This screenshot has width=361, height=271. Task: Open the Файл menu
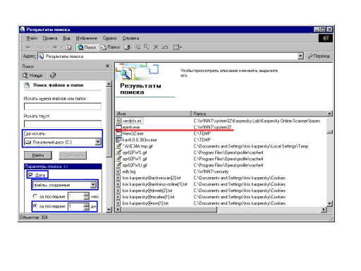tap(32, 38)
